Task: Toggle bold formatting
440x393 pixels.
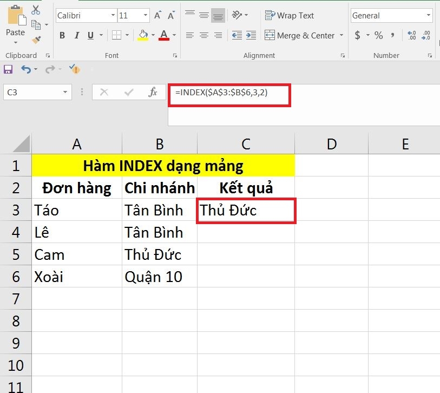Action: [x=62, y=35]
